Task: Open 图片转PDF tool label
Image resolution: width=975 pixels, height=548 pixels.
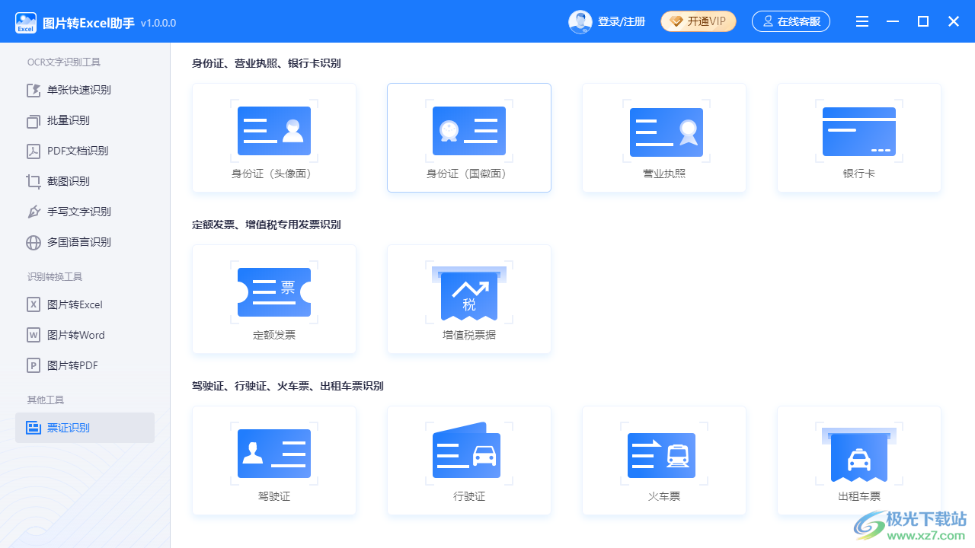Action: coord(72,365)
